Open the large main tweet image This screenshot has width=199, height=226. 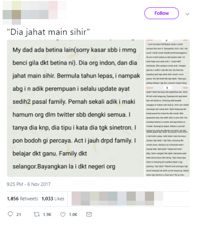pyautogui.click(x=75, y=108)
